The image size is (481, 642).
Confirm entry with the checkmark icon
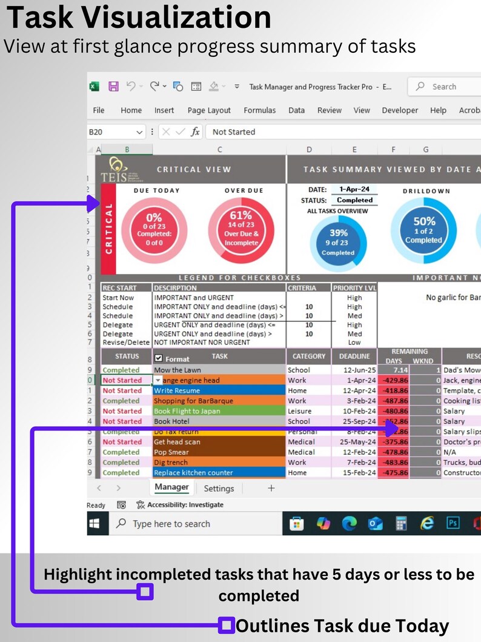coord(180,132)
